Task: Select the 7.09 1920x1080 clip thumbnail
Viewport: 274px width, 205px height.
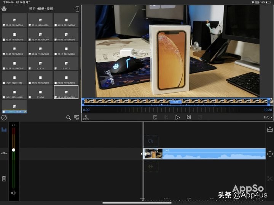Action: [14, 78]
